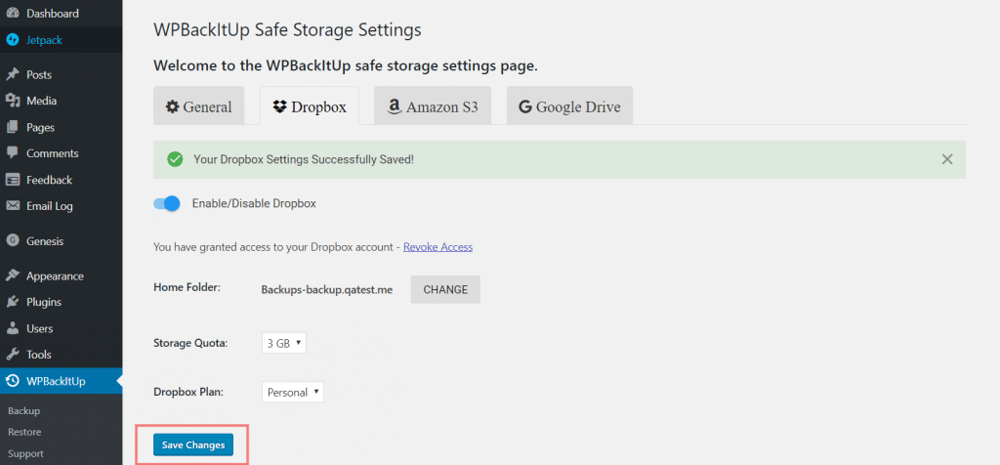Open the Tools menu item

[62, 355]
